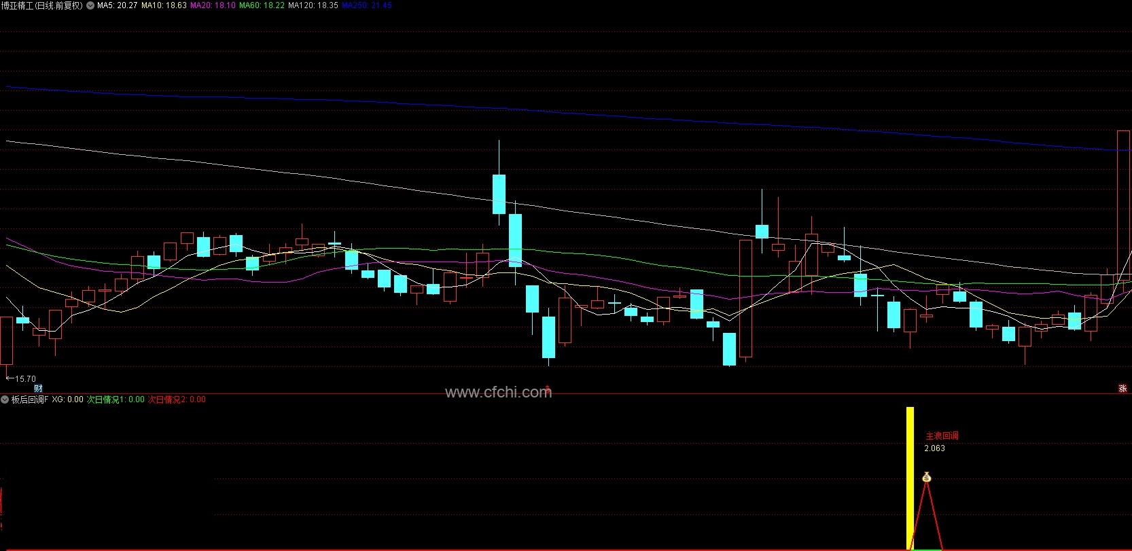Image resolution: width=1132 pixels, height=551 pixels.
Task: Open the 板后回调F indicator dropdown arrow
Action: [x=5, y=399]
